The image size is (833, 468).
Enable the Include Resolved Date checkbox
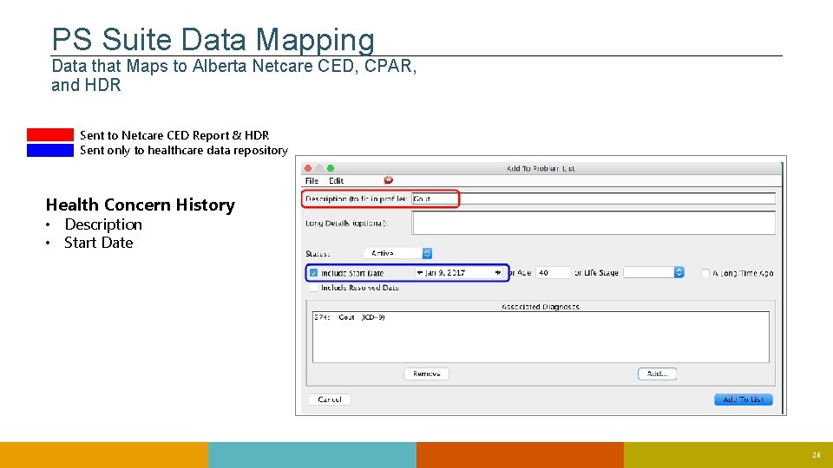(x=313, y=288)
